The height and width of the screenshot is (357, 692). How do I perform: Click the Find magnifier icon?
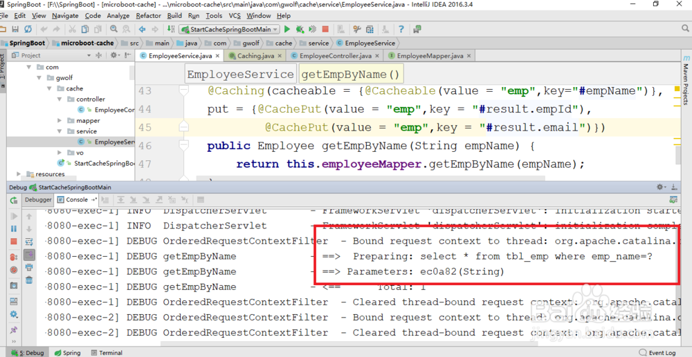pyautogui.click(x=114, y=30)
